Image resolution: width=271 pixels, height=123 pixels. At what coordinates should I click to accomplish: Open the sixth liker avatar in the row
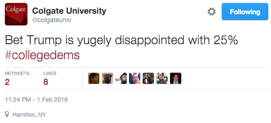tap(162, 78)
